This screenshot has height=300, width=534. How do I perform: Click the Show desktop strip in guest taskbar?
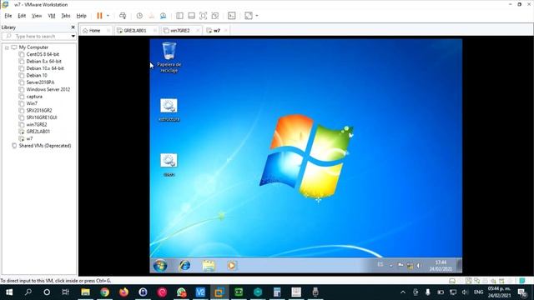459,266
